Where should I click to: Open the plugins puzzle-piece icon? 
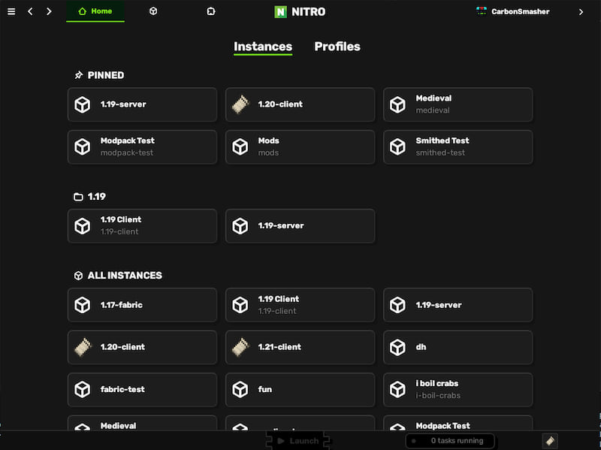pyautogui.click(x=211, y=11)
